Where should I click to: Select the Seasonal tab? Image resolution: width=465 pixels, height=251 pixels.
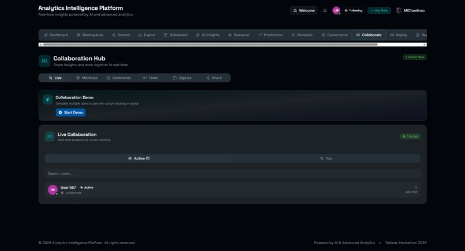(x=239, y=35)
